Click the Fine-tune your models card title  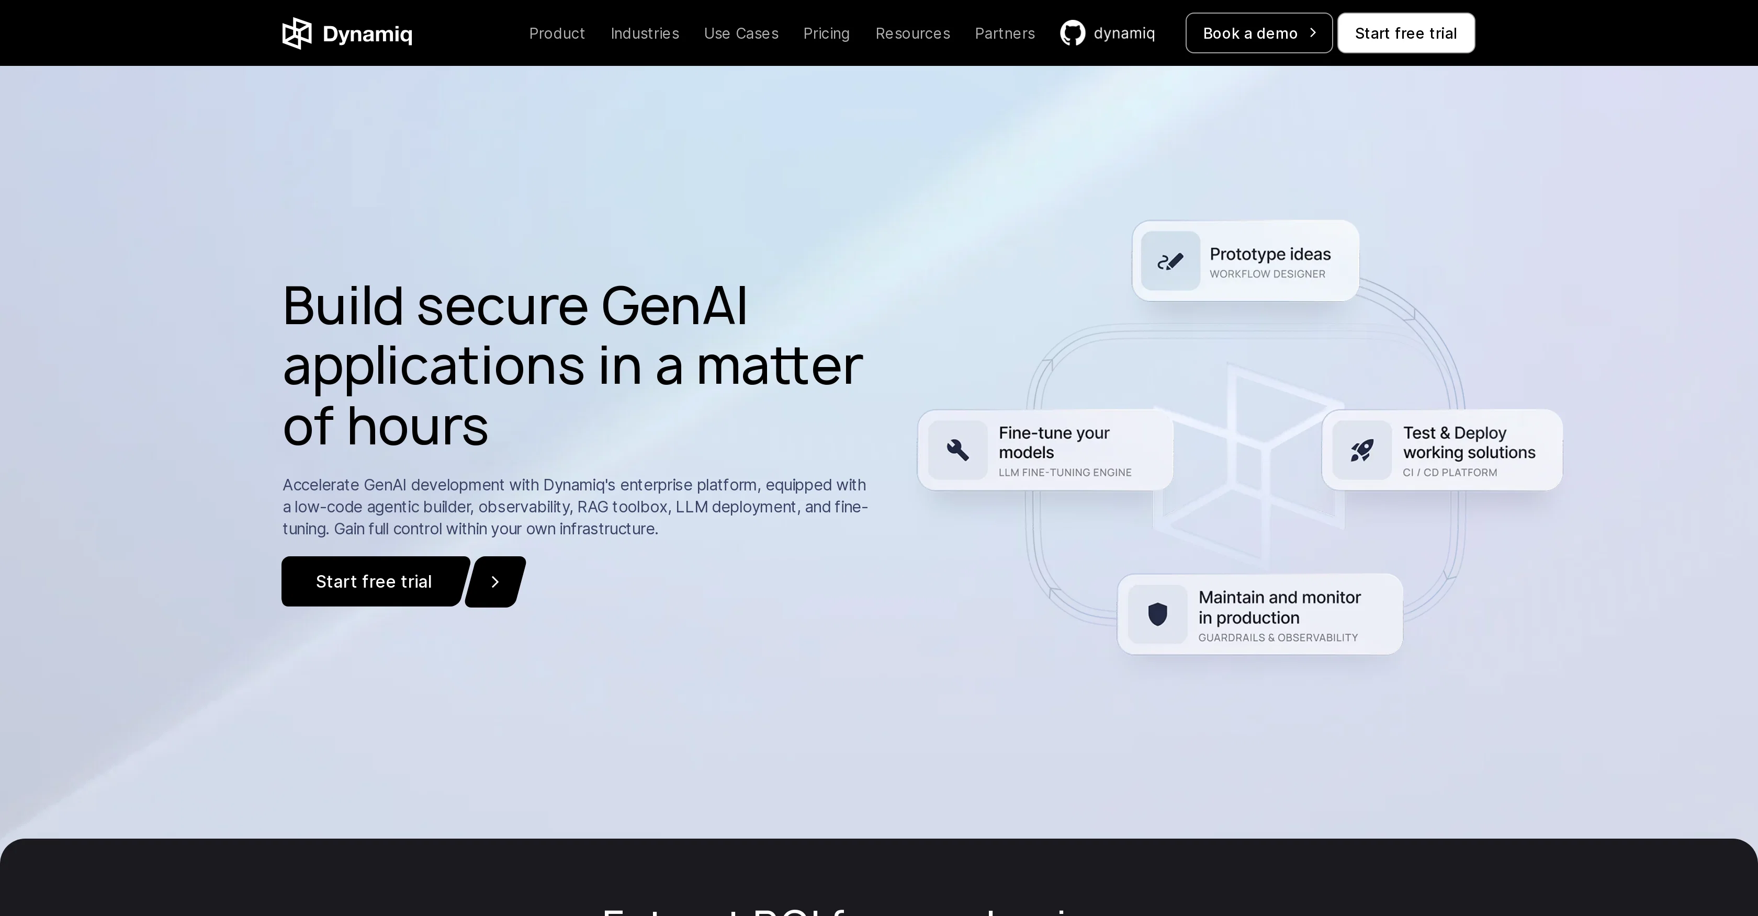click(1054, 443)
